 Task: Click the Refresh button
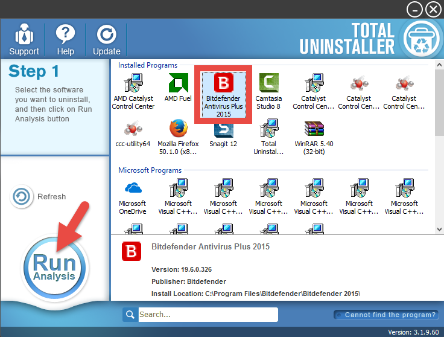coord(38,196)
